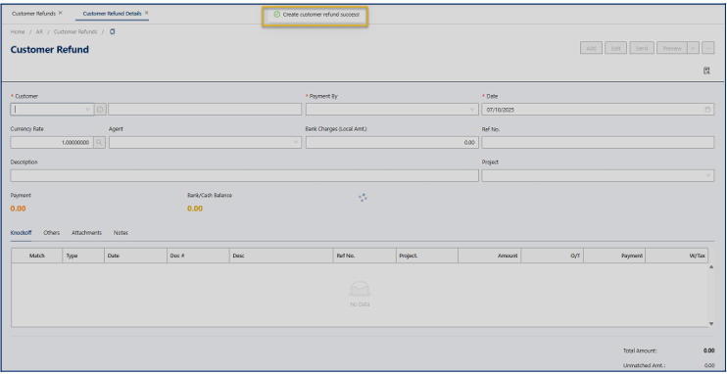This screenshot has width=727, height=374.
Task: Click the Doc # column header
Action: pos(198,256)
